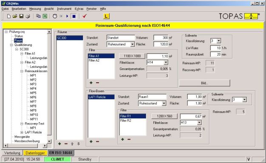The height and width of the screenshot is (163, 266).
Task: Switch to the EN ISO 14644 tab
Action: 61,153
